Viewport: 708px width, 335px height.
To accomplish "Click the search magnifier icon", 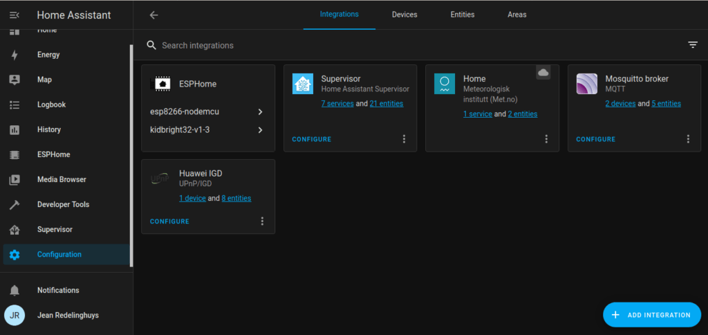I will (151, 45).
